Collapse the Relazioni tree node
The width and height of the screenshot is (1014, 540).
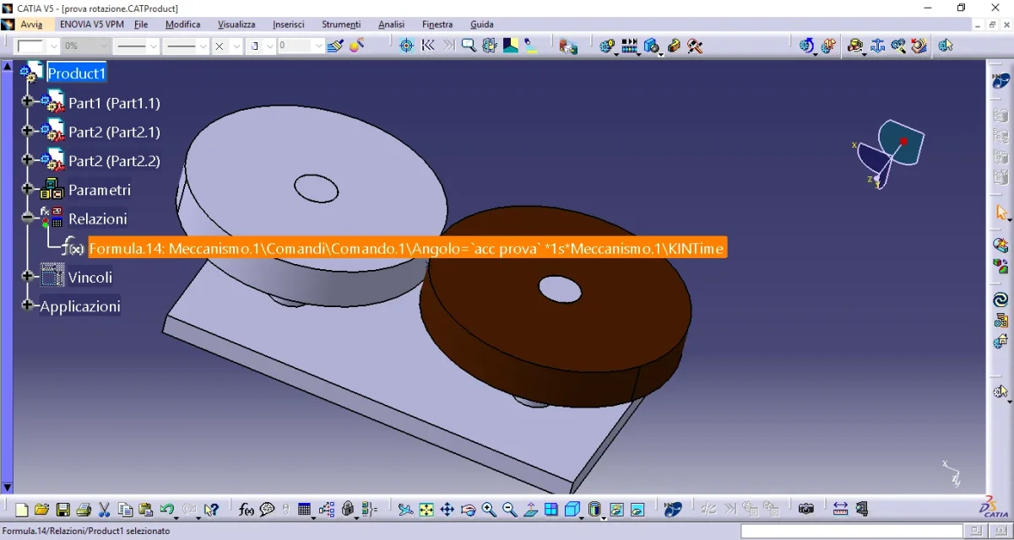tap(27, 218)
